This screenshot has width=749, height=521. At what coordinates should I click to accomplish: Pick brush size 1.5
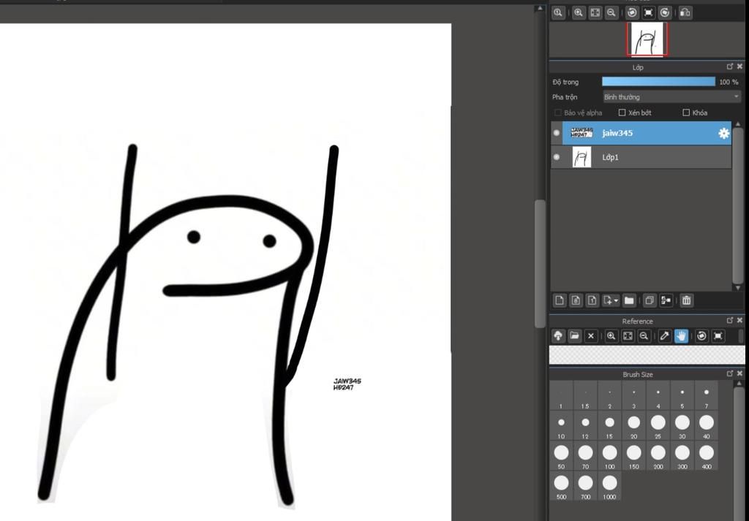coord(585,395)
